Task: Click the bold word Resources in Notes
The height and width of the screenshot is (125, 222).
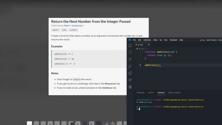Action: [110, 84]
